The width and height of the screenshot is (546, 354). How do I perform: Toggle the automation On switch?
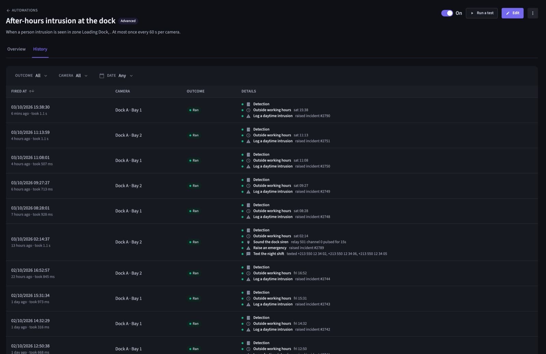point(447,13)
